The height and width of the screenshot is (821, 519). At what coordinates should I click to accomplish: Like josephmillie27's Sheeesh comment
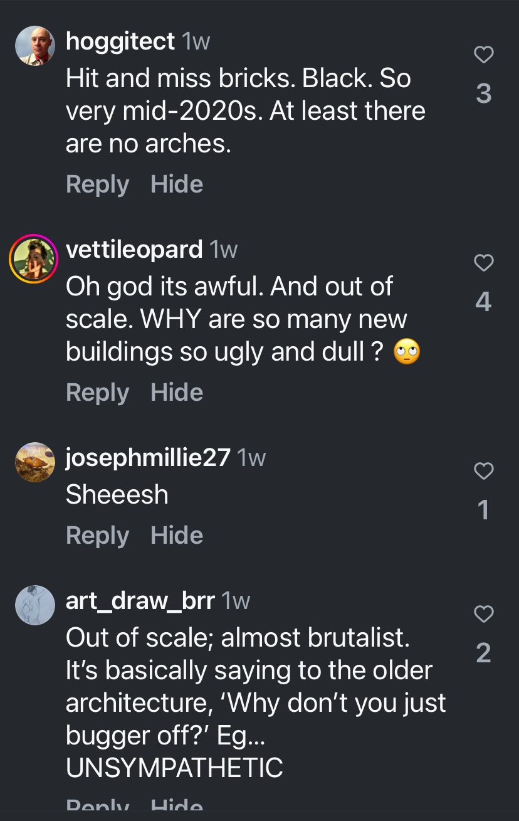[x=483, y=471]
